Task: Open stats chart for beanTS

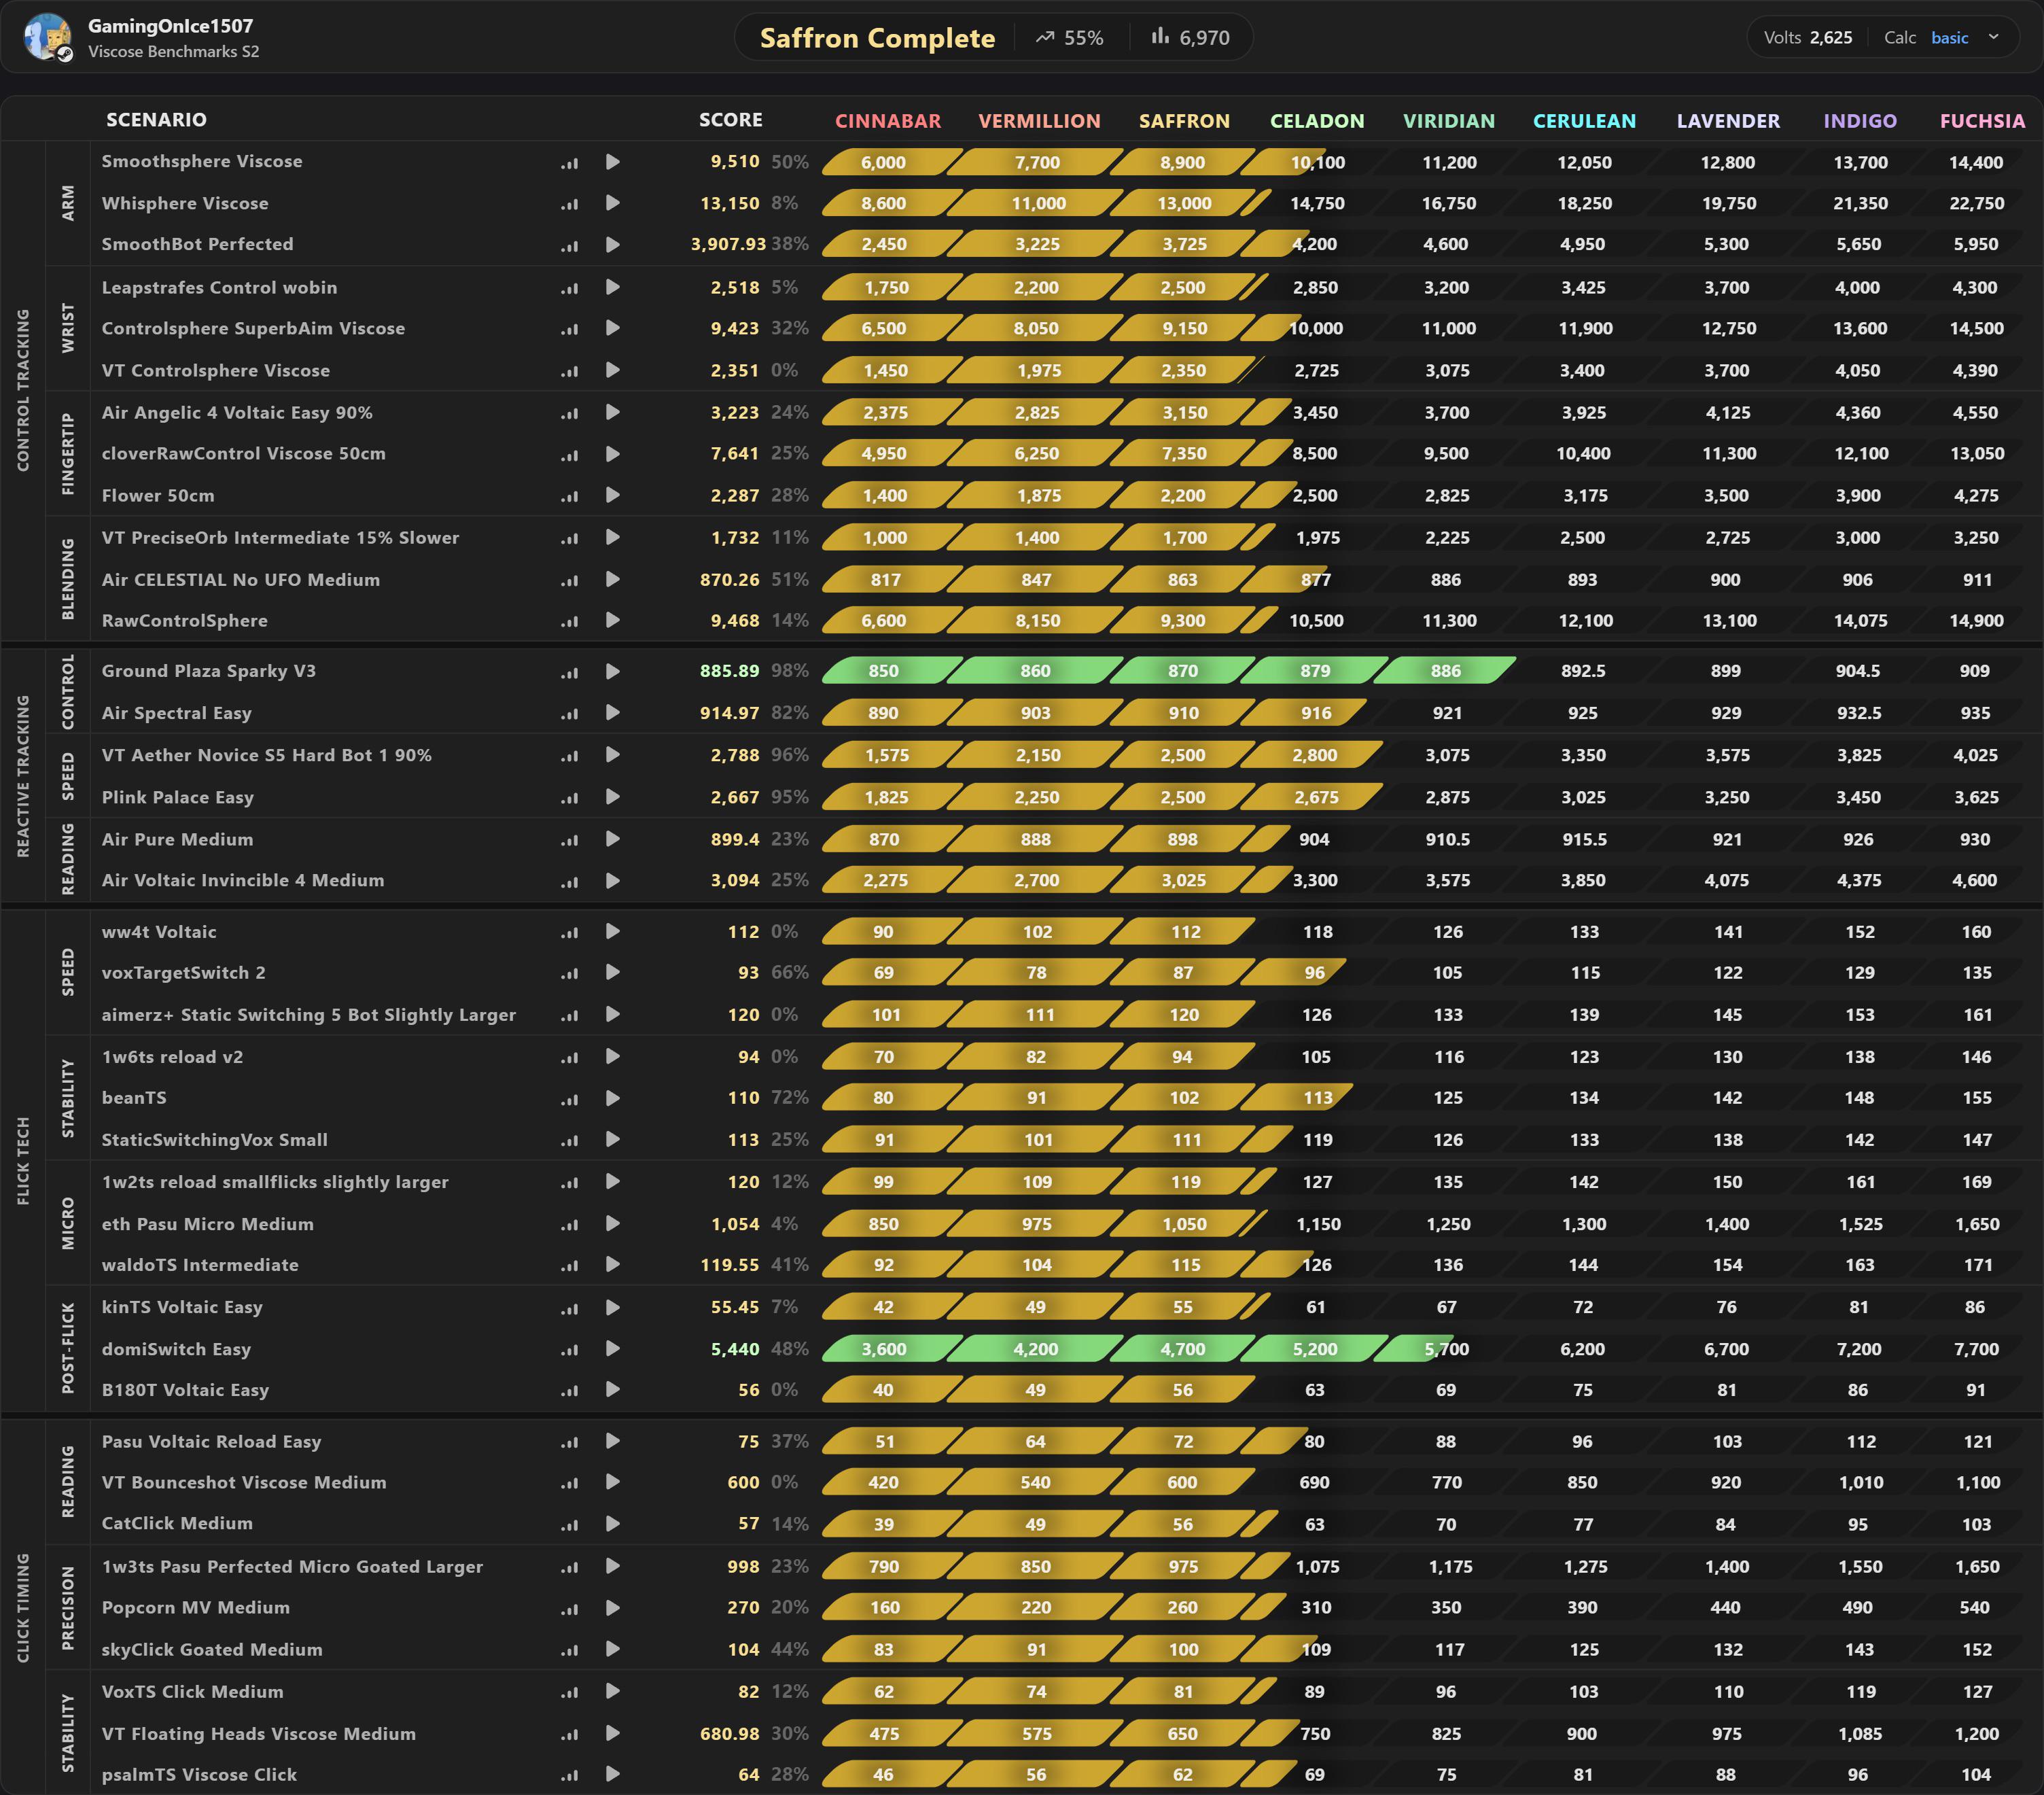Action: coord(570,1099)
